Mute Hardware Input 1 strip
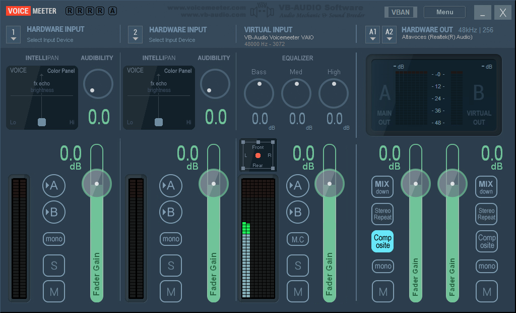The width and height of the screenshot is (516, 313). pyautogui.click(x=54, y=292)
